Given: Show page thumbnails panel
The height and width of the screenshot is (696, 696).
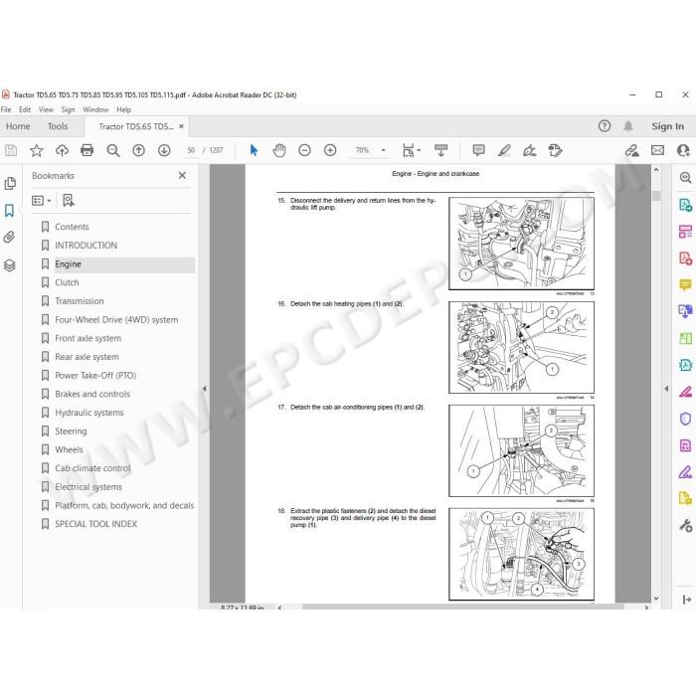Looking at the screenshot, I should coord(10,183).
